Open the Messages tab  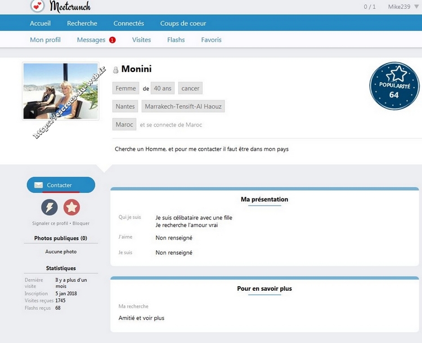(x=91, y=40)
